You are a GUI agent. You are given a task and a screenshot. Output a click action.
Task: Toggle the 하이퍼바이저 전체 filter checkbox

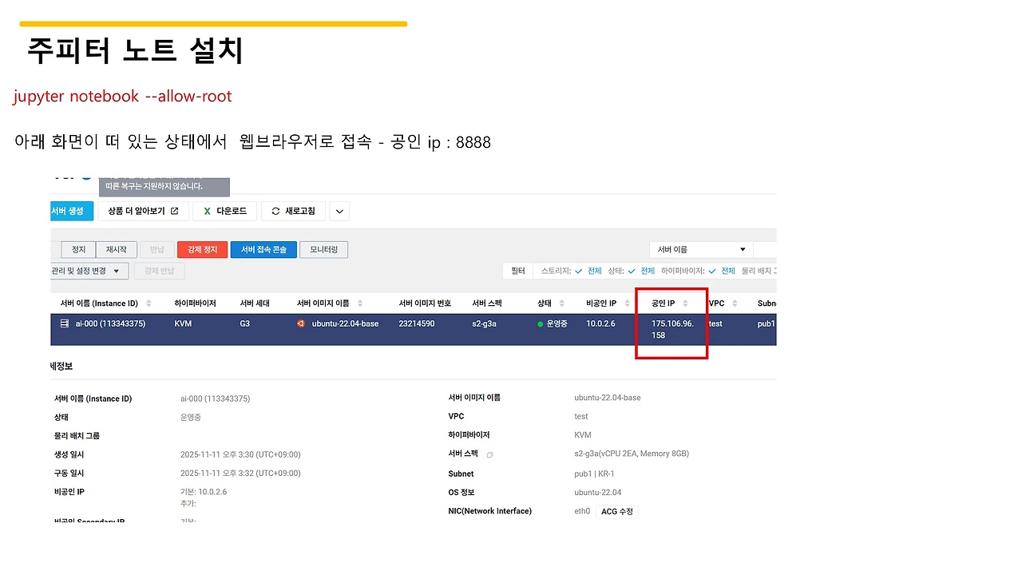[711, 272]
